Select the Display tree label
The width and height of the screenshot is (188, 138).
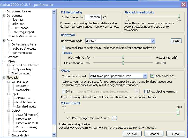click(11, 61)
